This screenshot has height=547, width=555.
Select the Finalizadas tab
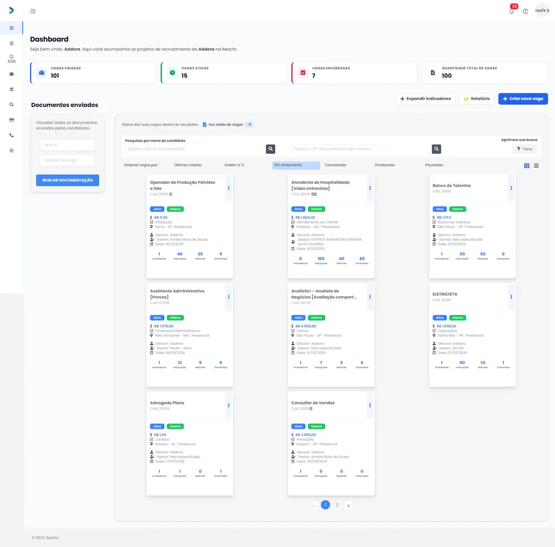pyautogui.click(x=385, y=165)
